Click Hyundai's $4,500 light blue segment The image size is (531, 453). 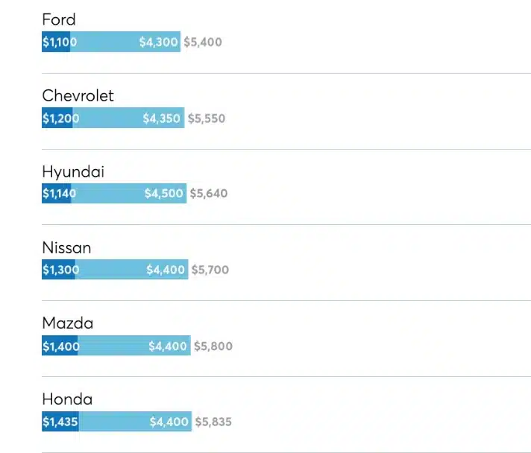[x=129, y=193]
